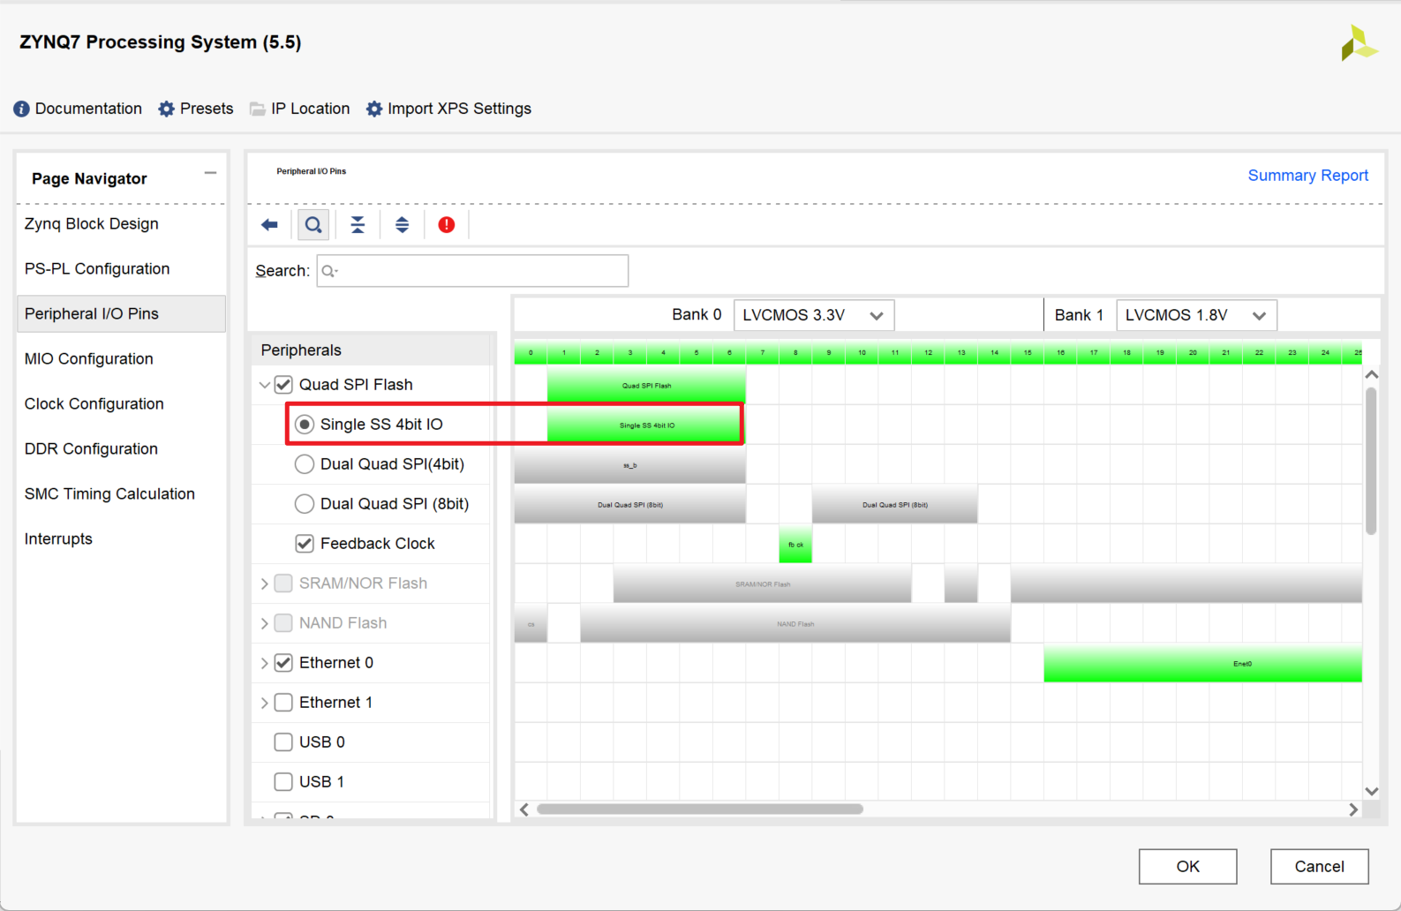Enable the USB 0 checkbox
The width and height of the screenshot is (1401, 911).
click(x=283, y=742)
